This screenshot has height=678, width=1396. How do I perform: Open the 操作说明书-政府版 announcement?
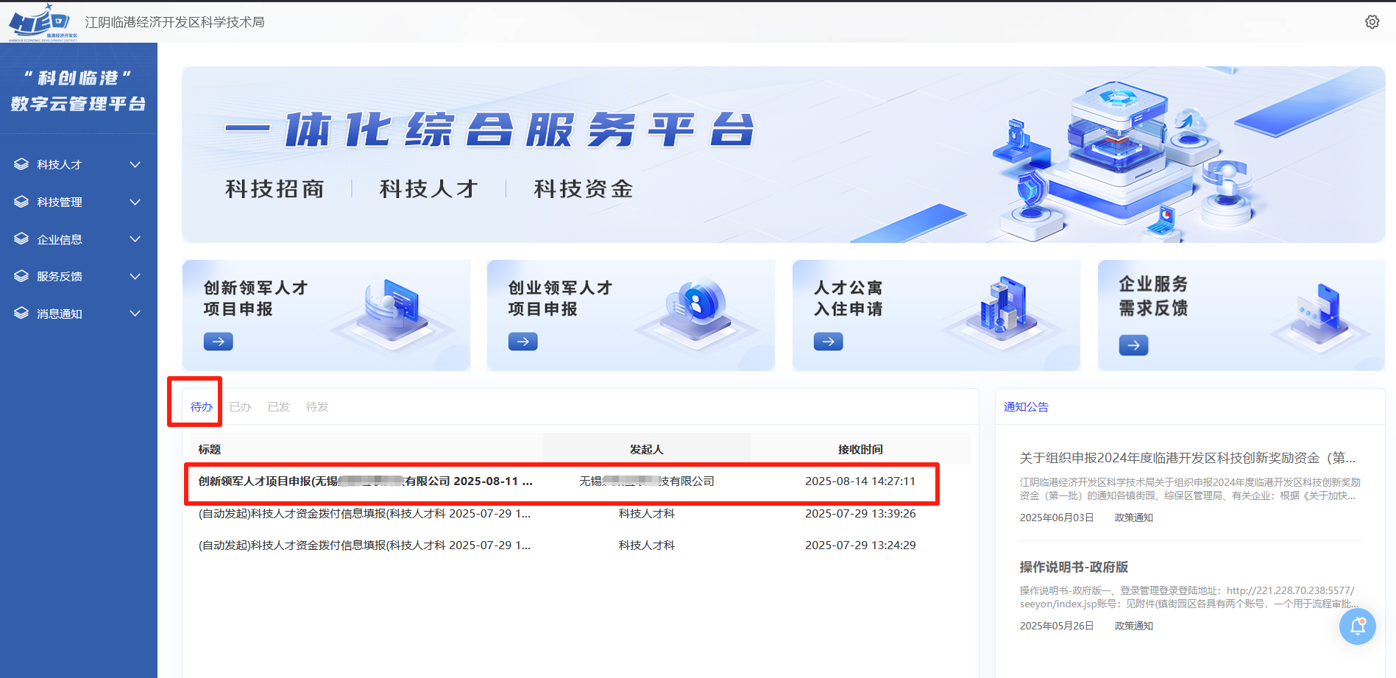point(1074,567)
